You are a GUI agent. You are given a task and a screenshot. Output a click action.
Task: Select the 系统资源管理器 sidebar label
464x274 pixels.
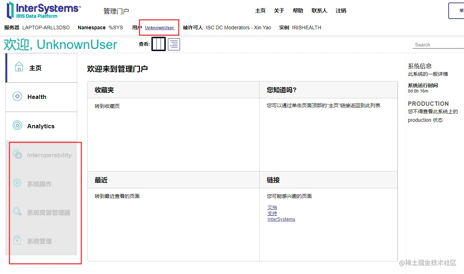49,213
